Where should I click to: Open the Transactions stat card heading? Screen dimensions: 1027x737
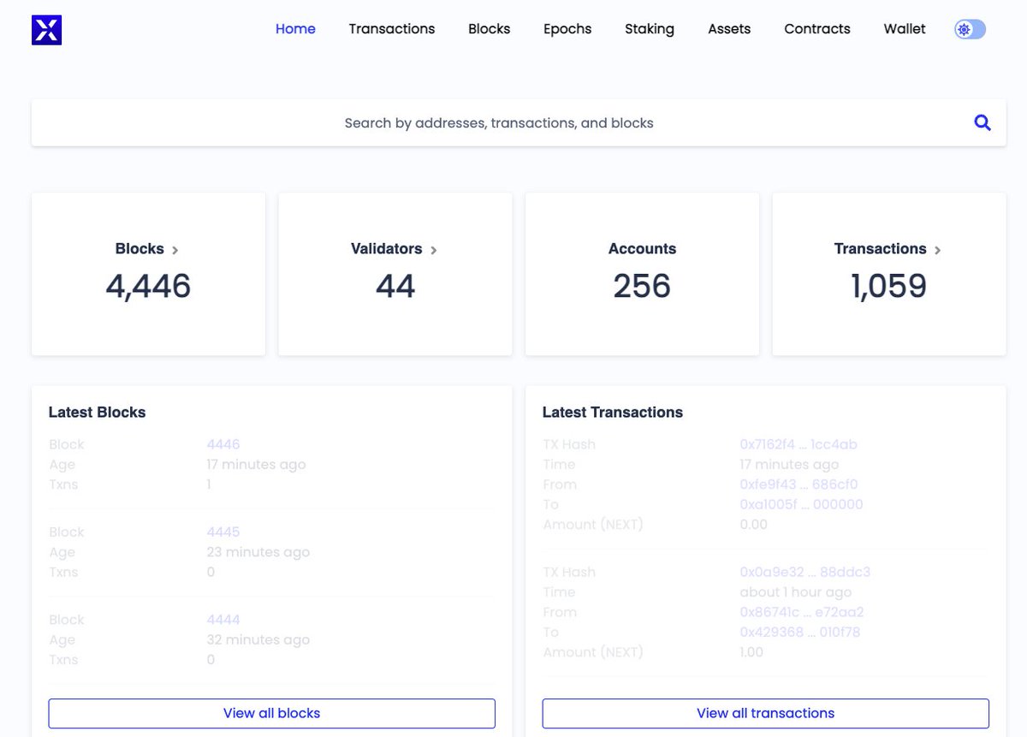click(x=881, y=249)
